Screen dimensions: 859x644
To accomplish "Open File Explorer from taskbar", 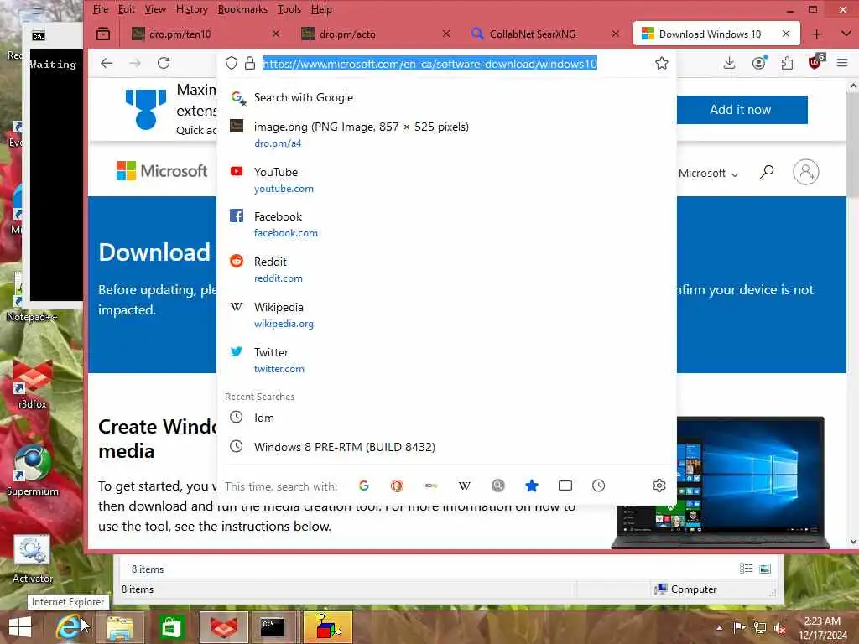I will [119, 627].
